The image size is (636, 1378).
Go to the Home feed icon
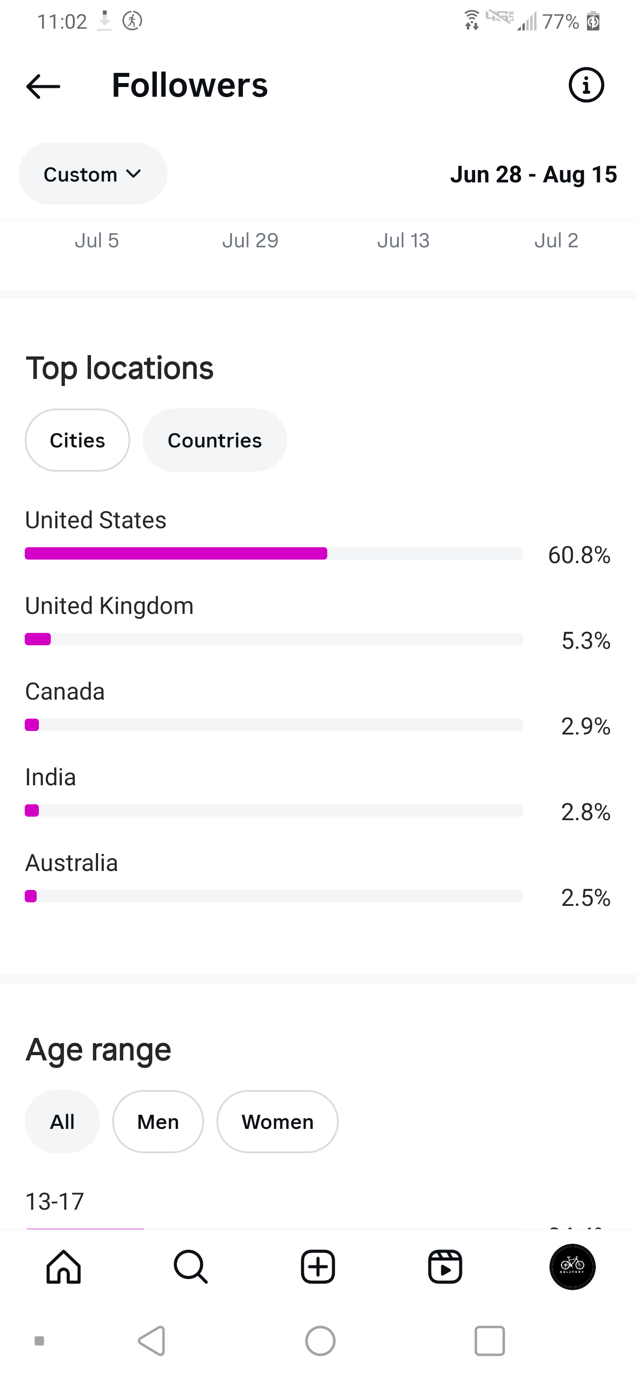coord(64,1267)
